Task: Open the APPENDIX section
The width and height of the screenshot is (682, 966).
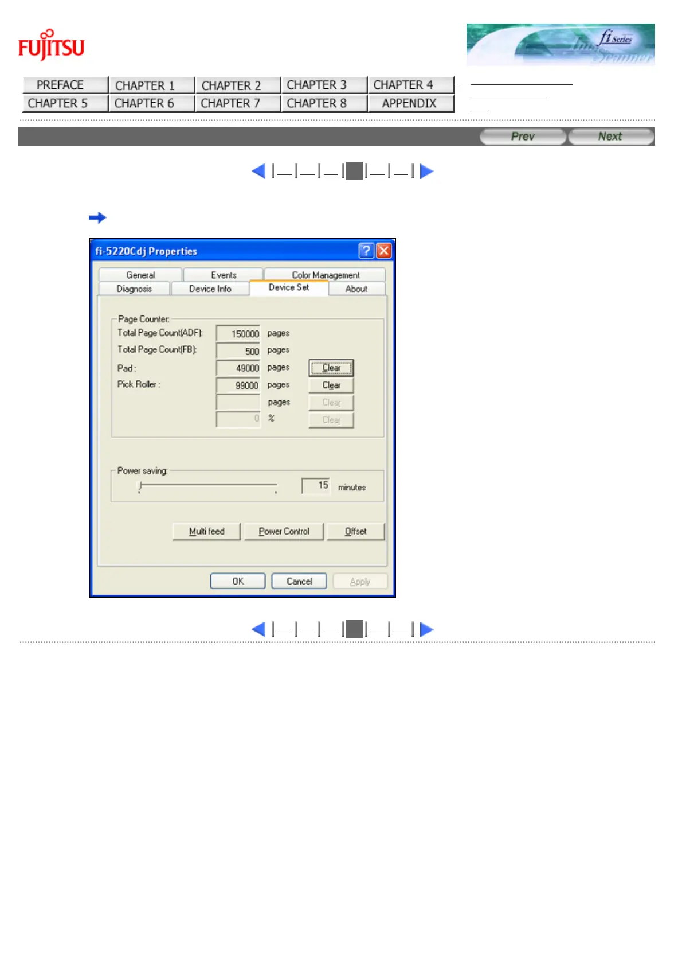Action: [x=410, y=103]
